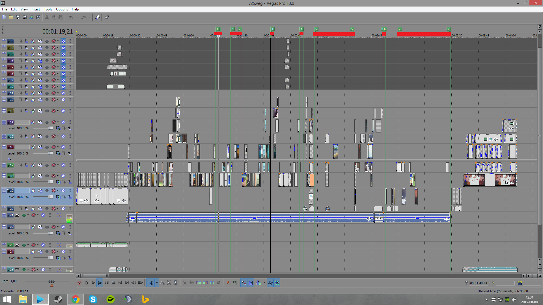The image size is (543, 305).
Task: Open Normal Edit Tool dropdown arrow
Action: click(157, 283)
